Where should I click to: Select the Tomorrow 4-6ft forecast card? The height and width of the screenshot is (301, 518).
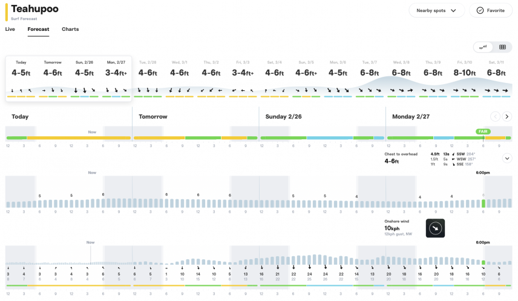[x=53, y=79]
